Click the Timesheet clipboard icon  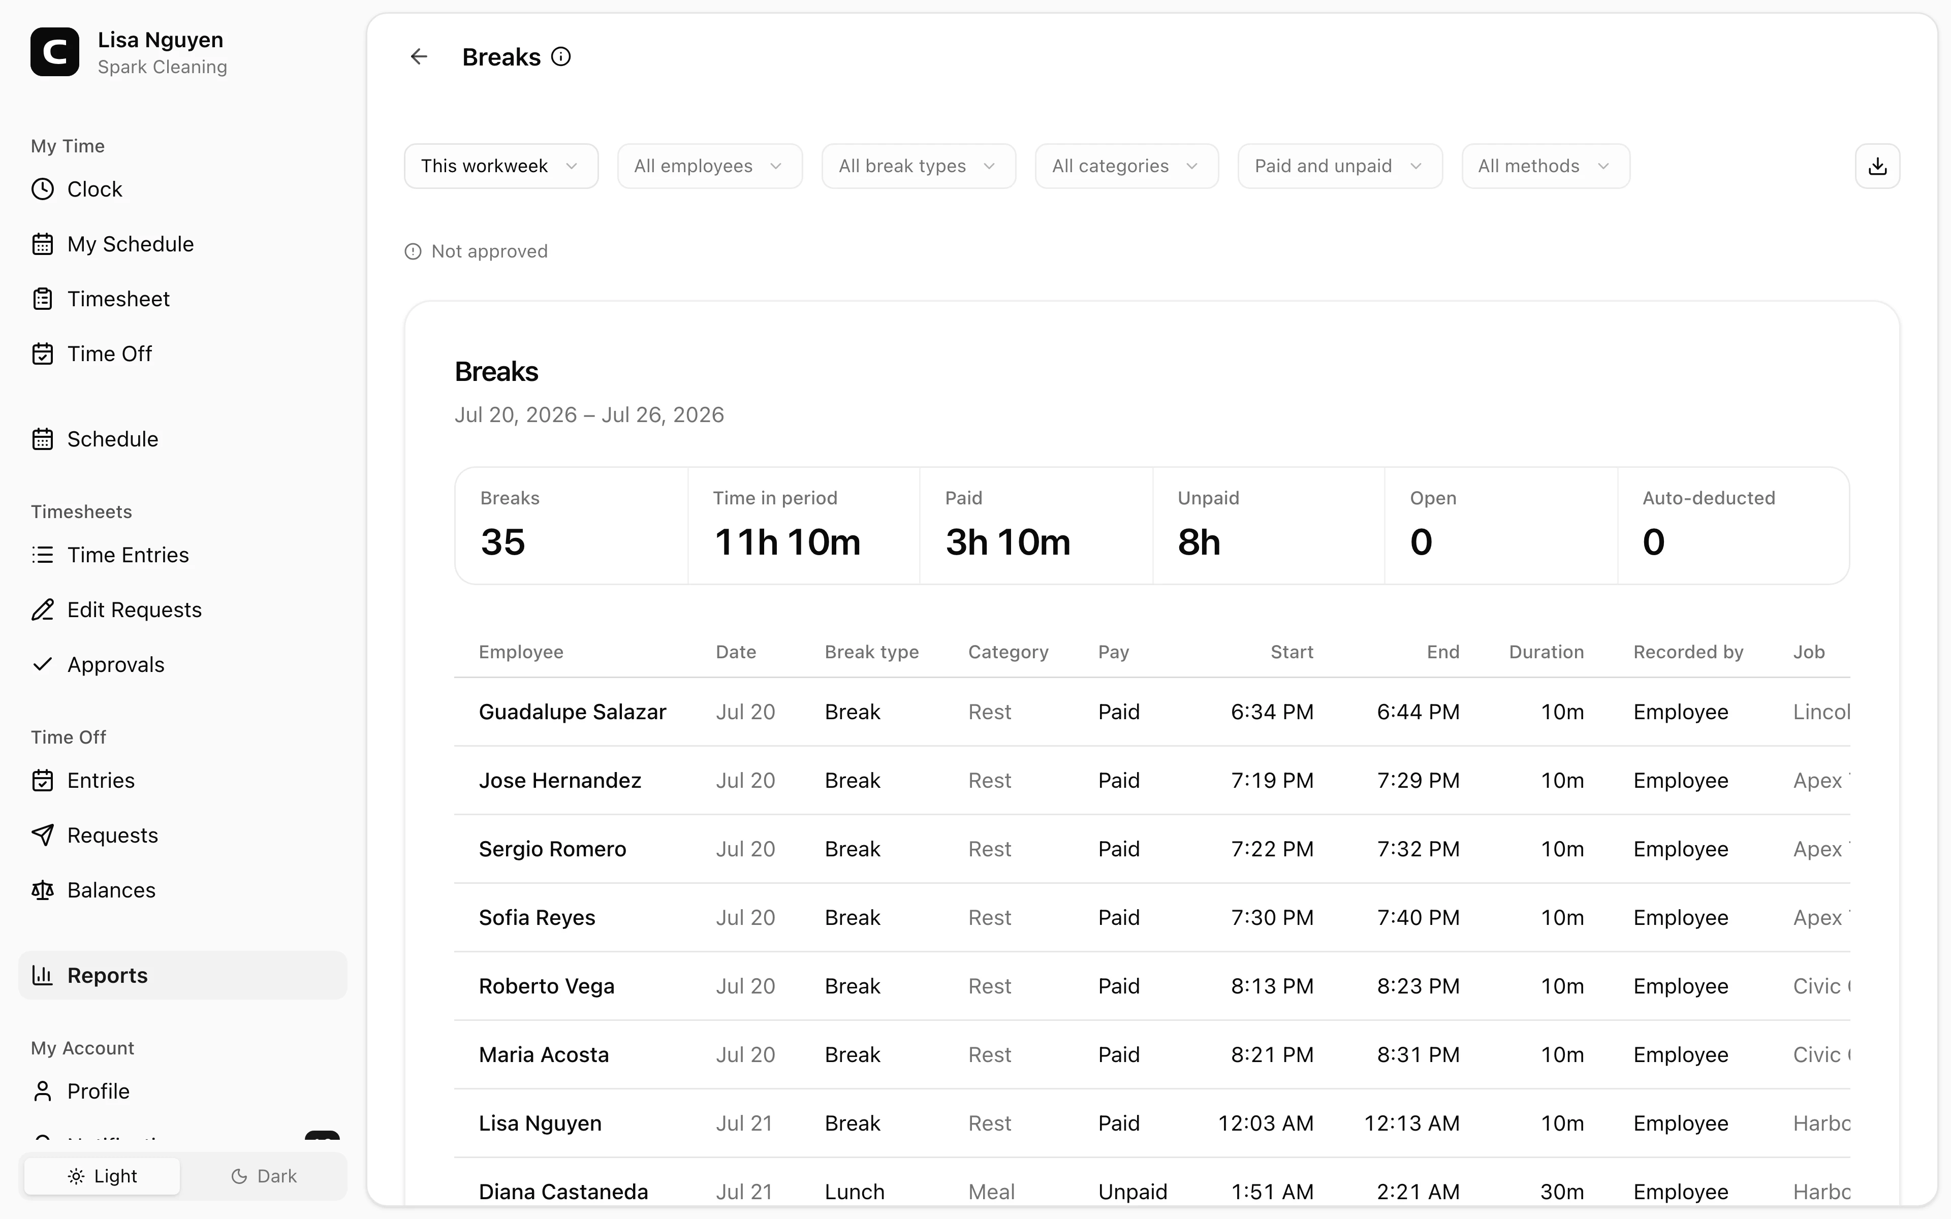click(x=43, y=299)
